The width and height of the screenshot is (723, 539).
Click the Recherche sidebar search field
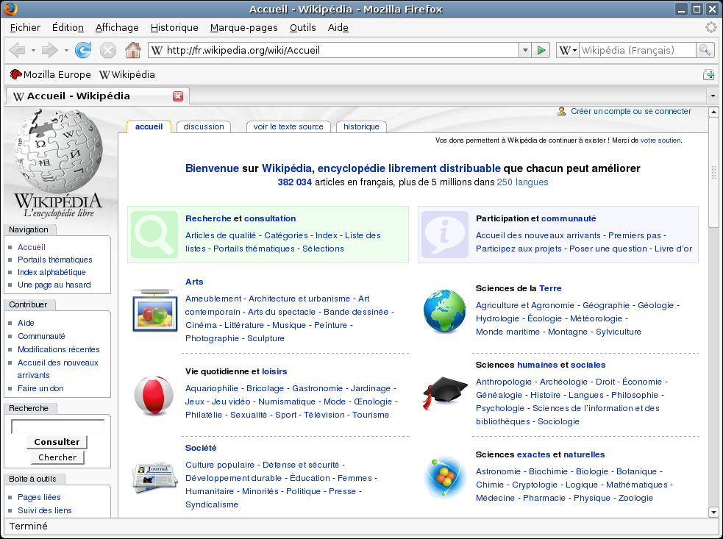(x=57, y=426)
